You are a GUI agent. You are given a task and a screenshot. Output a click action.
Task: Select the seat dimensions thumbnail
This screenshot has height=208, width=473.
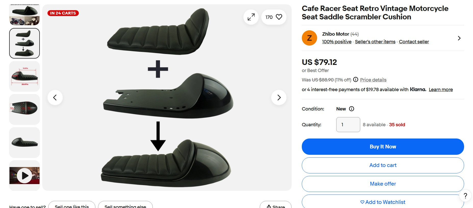(x=24, y=76)
